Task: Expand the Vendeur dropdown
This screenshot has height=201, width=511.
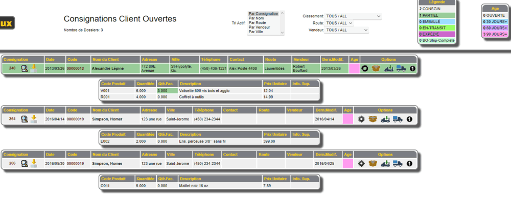Action: click(346, 30)
